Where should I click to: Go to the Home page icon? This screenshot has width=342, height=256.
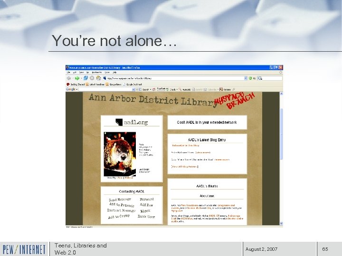click(99, 78)
